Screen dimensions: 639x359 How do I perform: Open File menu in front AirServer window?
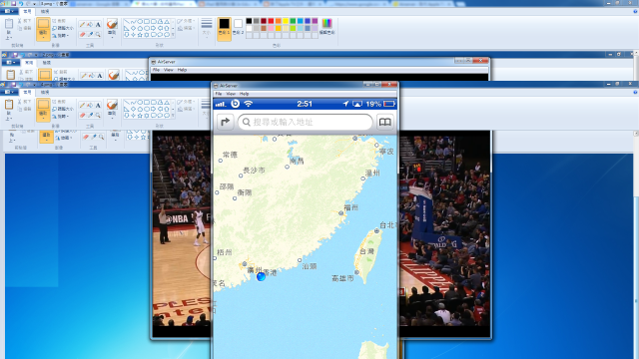click(219, 94)
